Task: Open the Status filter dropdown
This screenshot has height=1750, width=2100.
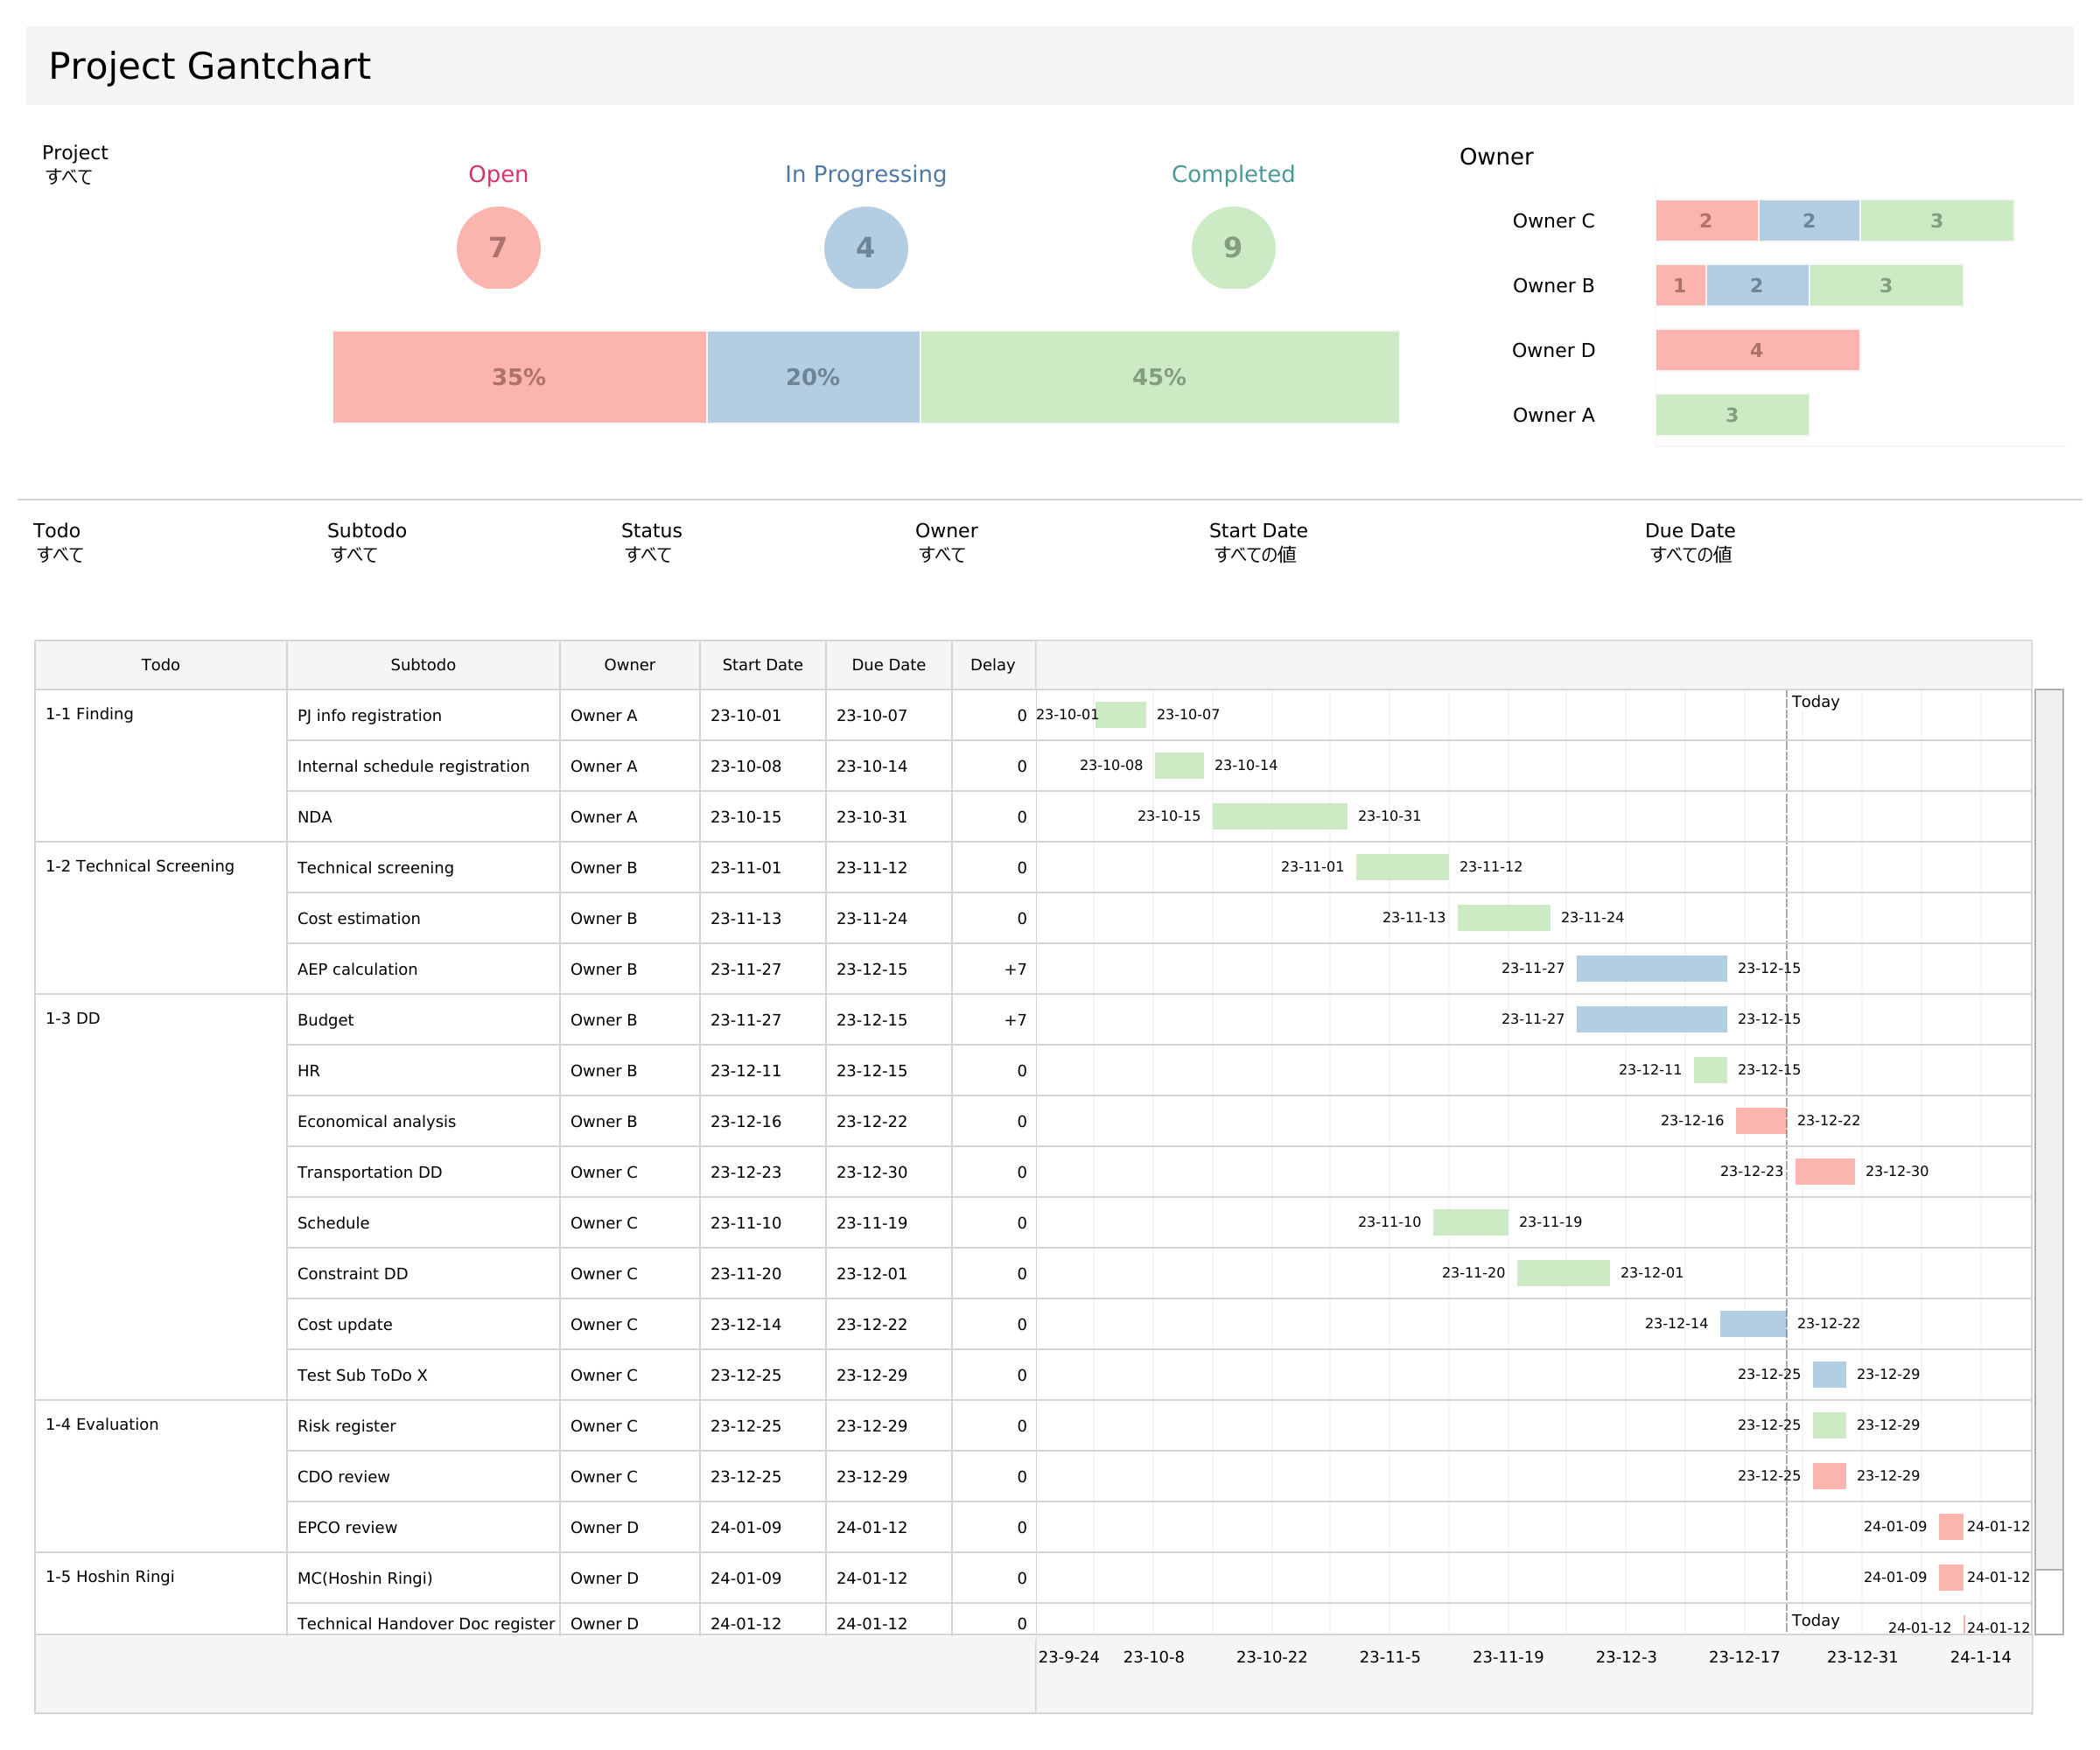Action: coord(648,555)
